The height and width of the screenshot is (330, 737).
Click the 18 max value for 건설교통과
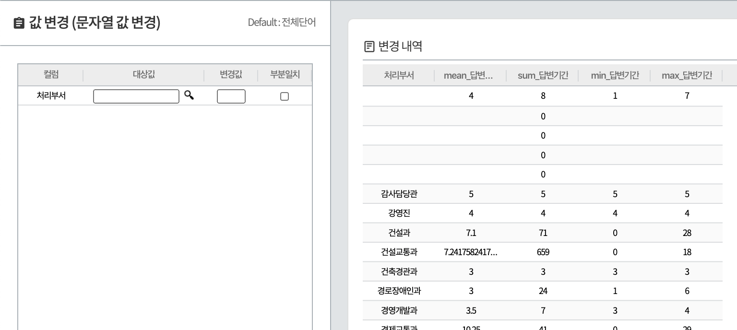click(687, 252)
